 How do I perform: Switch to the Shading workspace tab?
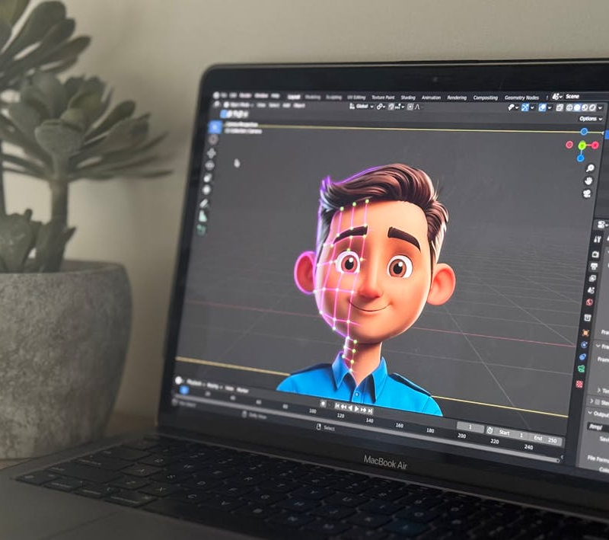[408, 97]
